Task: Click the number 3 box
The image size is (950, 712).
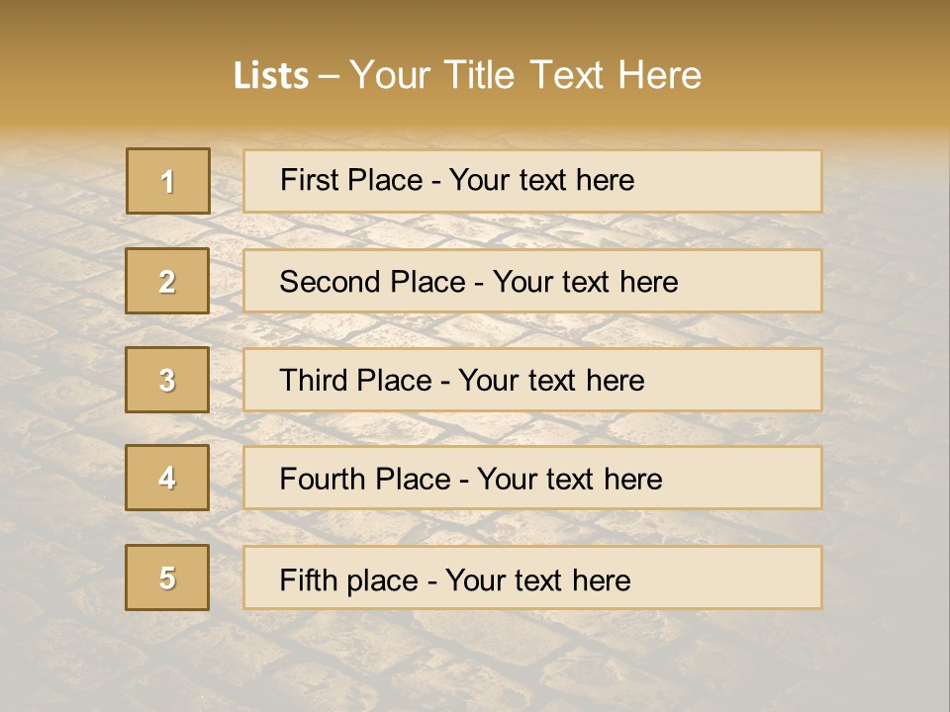Action: [167, 380]
